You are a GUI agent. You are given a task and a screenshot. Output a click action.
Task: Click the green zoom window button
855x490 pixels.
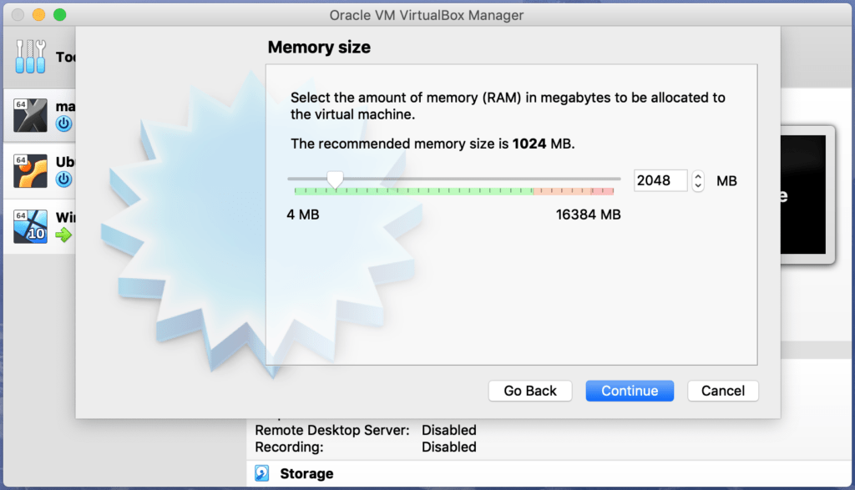coord(60,15)
